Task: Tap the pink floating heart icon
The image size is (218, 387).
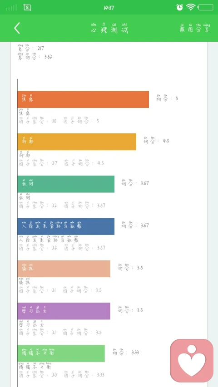Action: pyautogui.click(x=192, y=361)
